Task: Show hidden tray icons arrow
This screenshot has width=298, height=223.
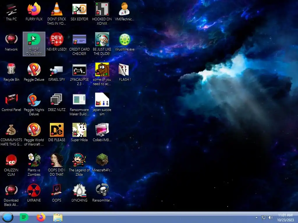Action: (257, 217)
